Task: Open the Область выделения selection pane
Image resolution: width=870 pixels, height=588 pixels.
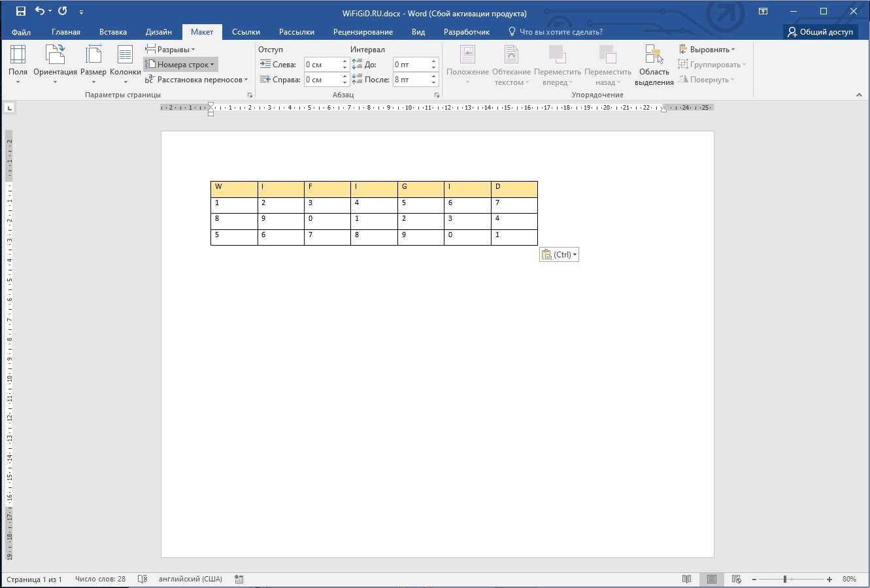Action: click(x=654, y=65)
